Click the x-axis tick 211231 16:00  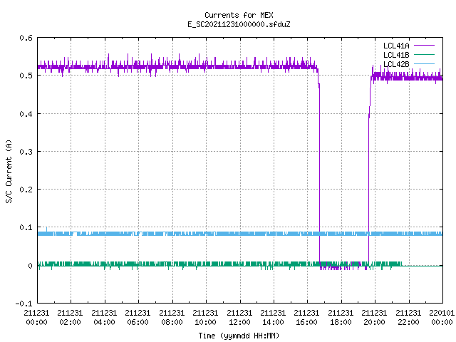click(307, 318)
